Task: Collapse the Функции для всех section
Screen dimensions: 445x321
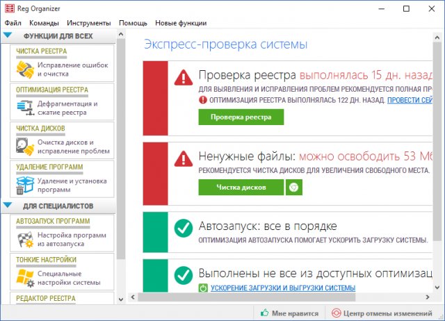Action: (x=8, y=35)
